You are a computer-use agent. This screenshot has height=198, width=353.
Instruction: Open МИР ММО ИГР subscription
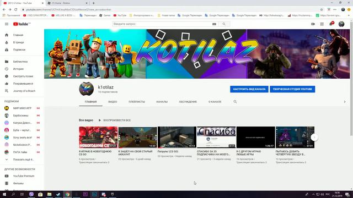pyautogui.click(x=22, y=108)
